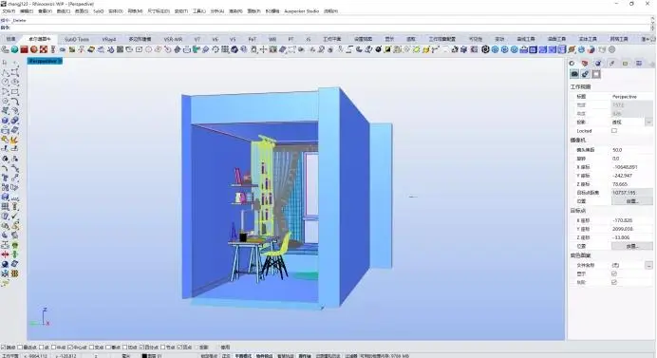
Task: Click the white square icon in properties panel
Action: [596, 74]
